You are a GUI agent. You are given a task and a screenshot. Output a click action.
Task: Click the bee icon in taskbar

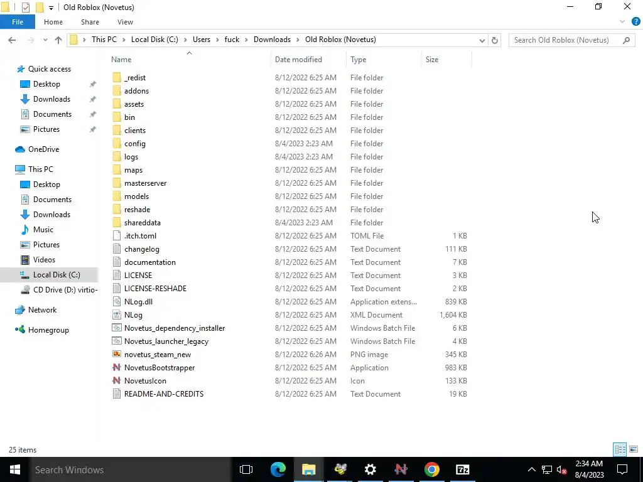tap(340, 469)
